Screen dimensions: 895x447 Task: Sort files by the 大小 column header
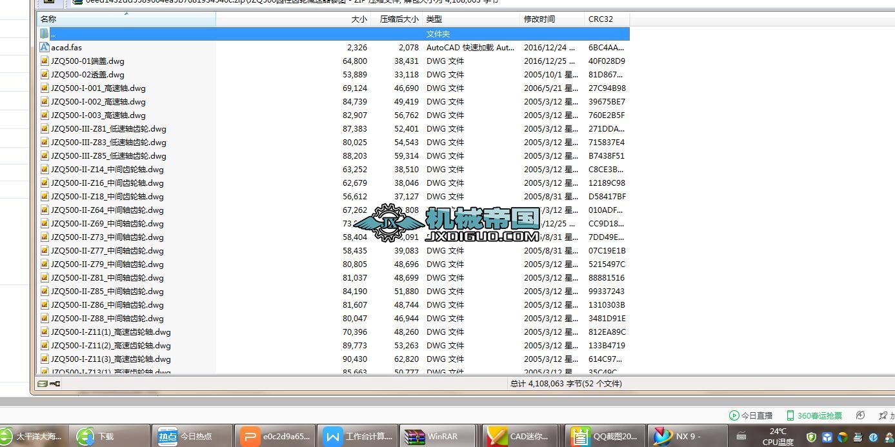tap(294, 19)
